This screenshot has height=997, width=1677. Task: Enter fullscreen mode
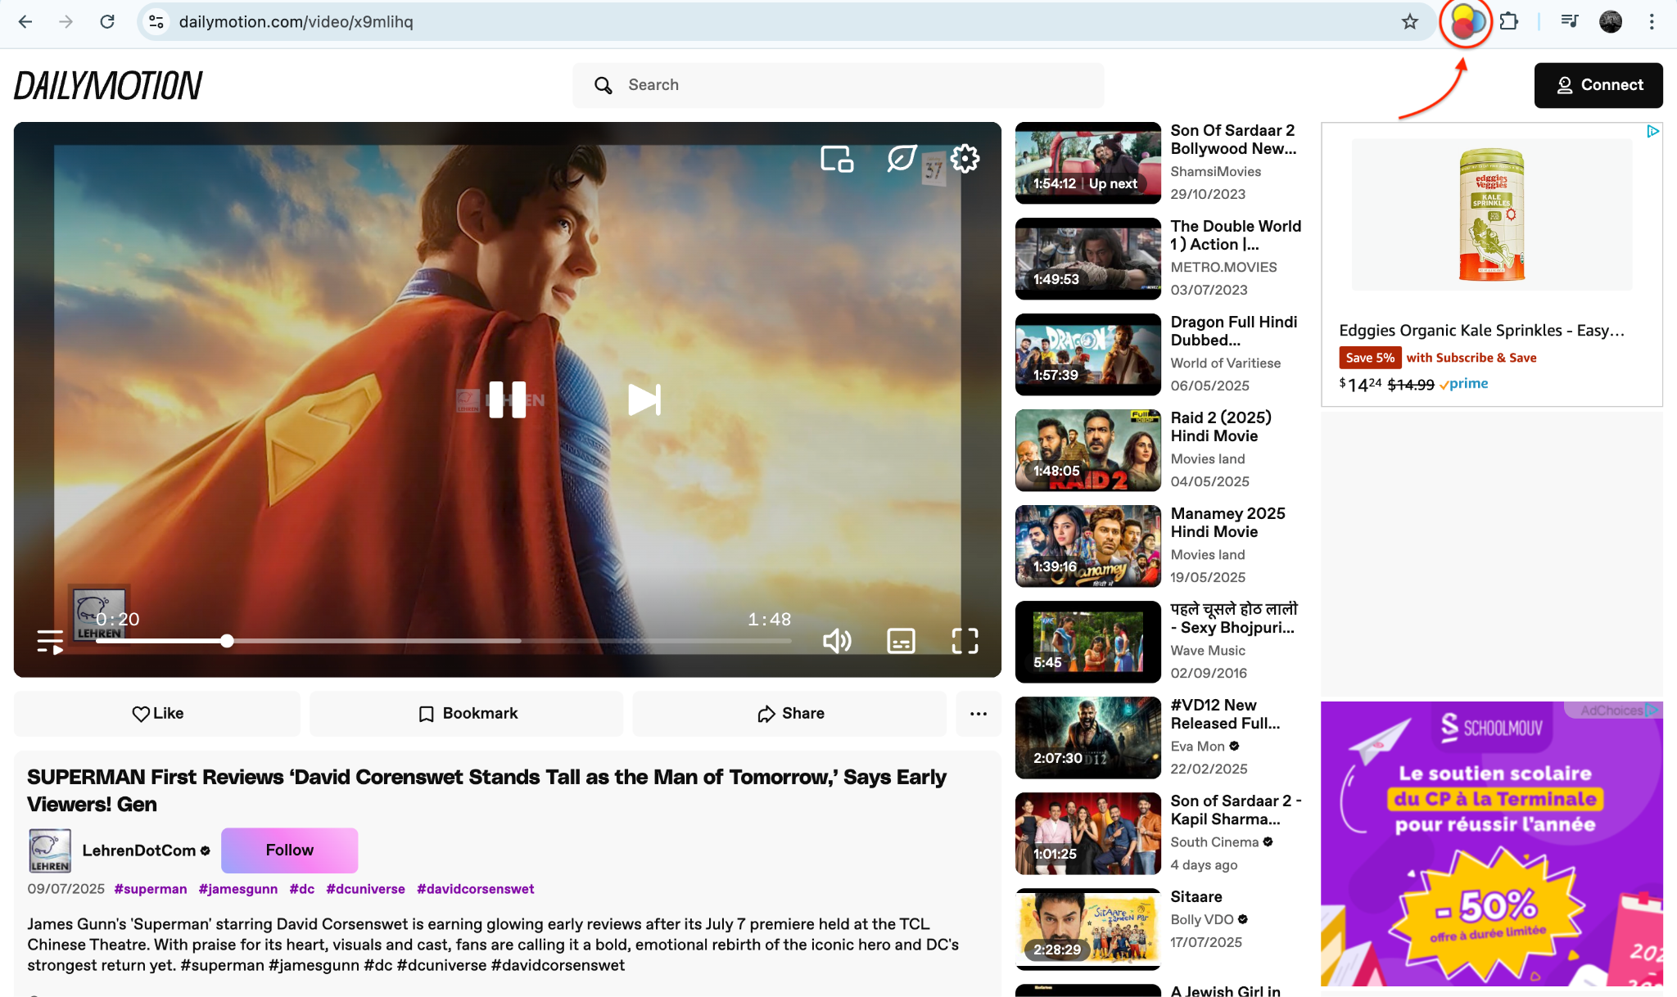coord(965,642)
